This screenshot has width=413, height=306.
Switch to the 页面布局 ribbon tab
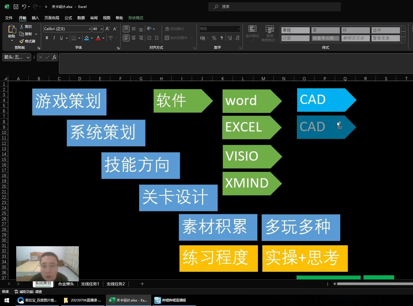tap(52, 18)
